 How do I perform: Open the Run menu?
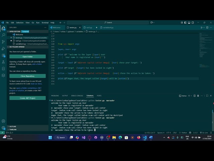click(38, 22)
